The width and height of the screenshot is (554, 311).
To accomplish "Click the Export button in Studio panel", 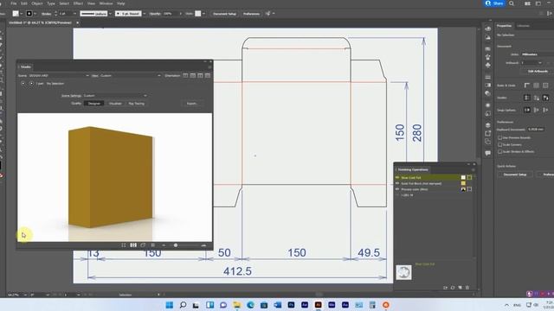I will 192,104.
